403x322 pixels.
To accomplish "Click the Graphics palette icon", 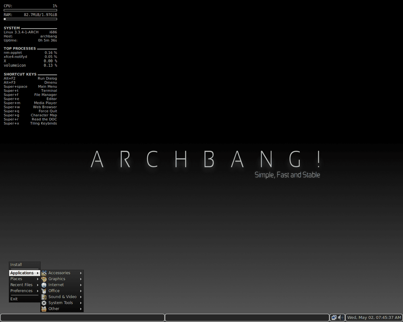I will tap(44, 279).
